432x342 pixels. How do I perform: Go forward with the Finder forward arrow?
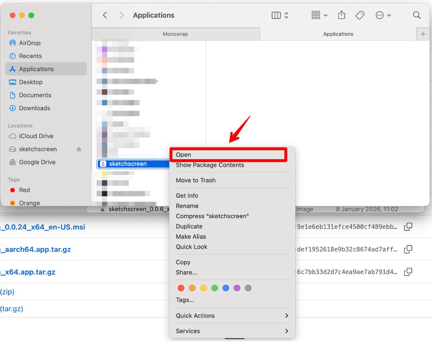coord(121,15)
